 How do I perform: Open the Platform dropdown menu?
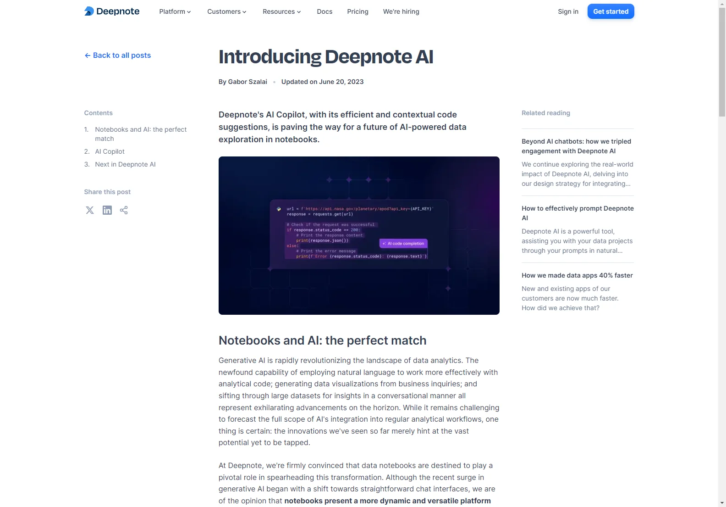[x=175, y=11]
